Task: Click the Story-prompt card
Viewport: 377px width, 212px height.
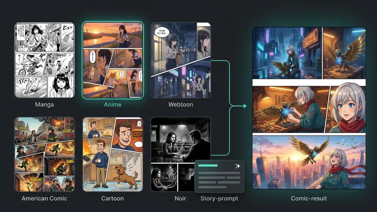Action: 219,176
